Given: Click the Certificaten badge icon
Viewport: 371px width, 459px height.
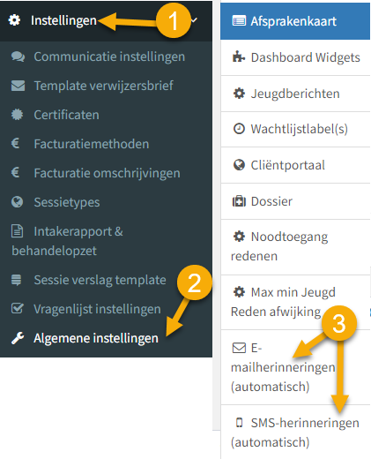Looking at the screenshot, I should [17, 115].
